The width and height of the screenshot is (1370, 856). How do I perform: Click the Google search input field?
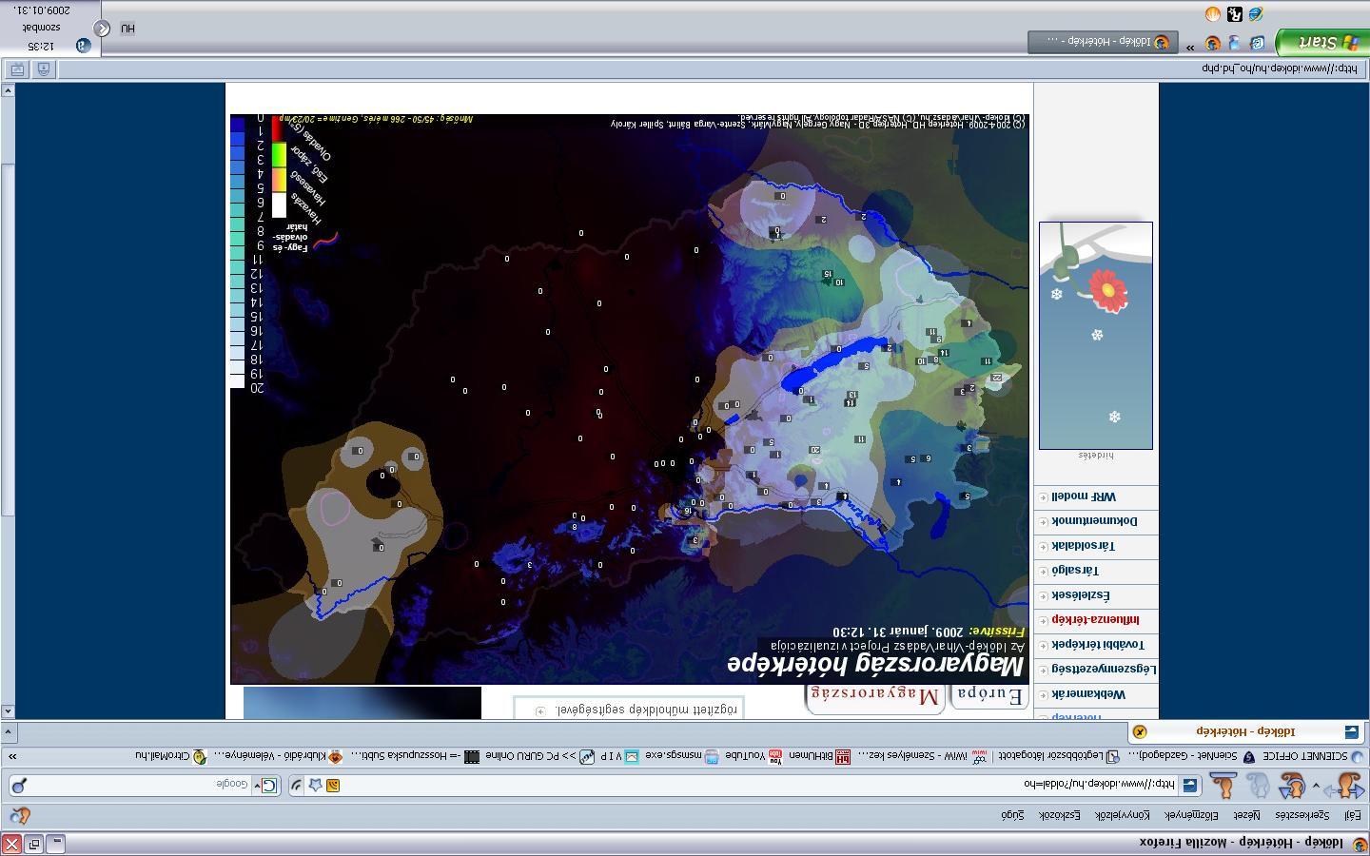click(x=142, y=786)
